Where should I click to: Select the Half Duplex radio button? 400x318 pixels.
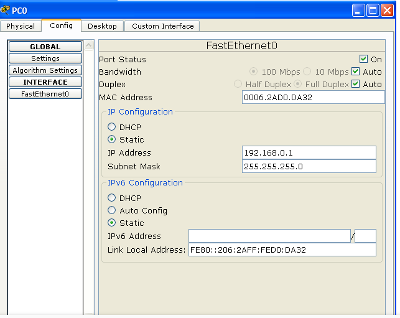[238, 84]
